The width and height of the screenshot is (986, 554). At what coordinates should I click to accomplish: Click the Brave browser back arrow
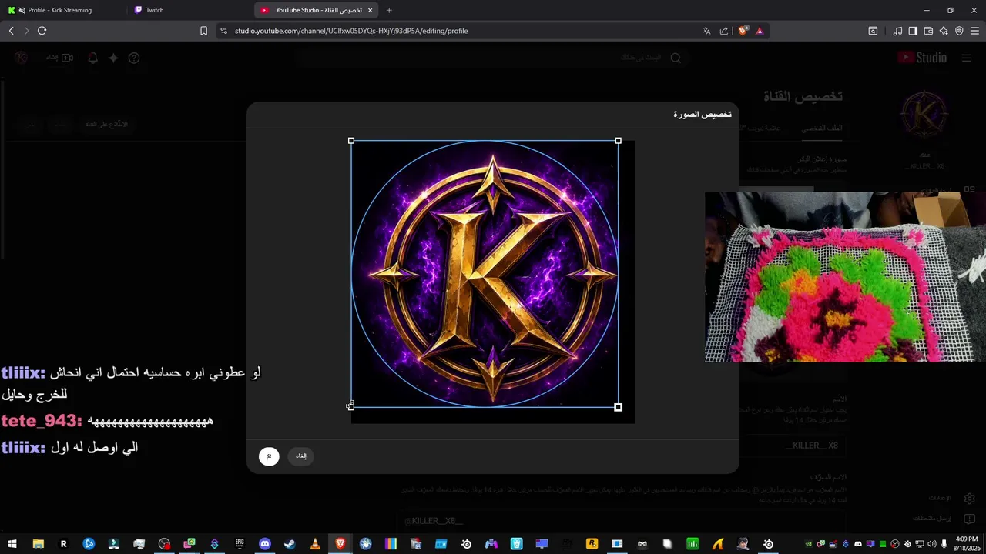click(x=12, y=31)
